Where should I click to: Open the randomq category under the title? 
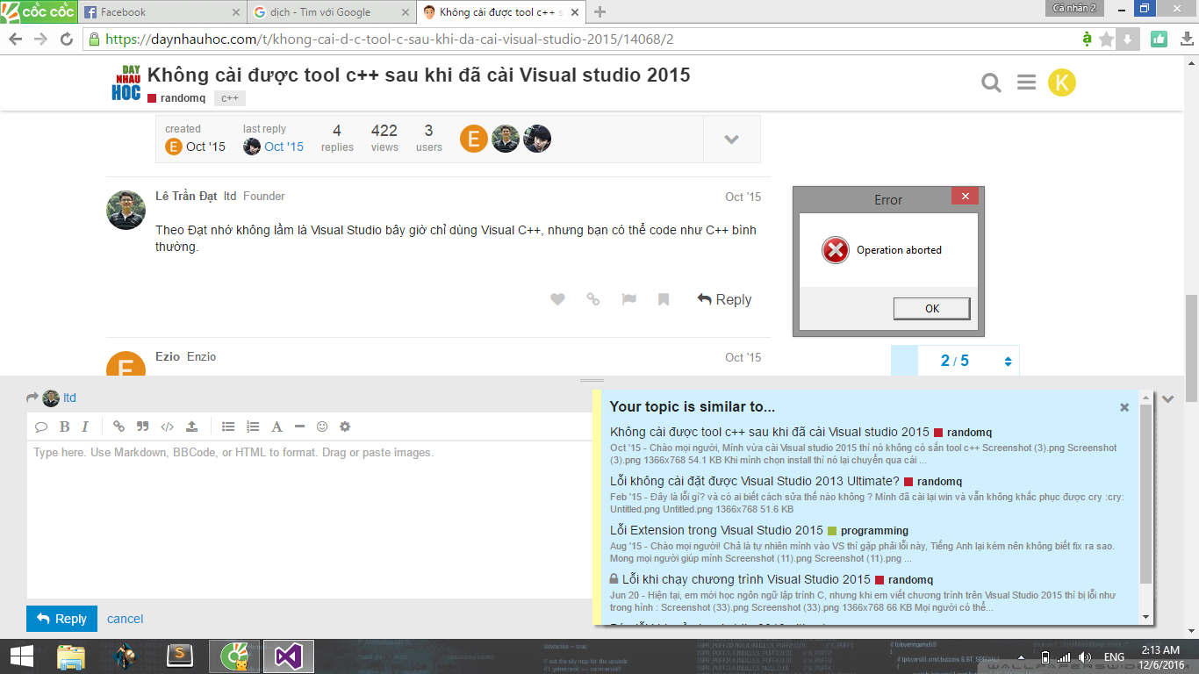(176, 98)
